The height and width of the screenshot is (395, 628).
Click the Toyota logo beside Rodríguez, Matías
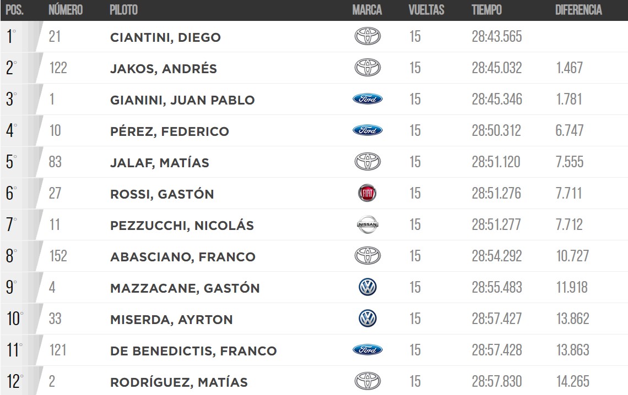[x=367, y=381]
